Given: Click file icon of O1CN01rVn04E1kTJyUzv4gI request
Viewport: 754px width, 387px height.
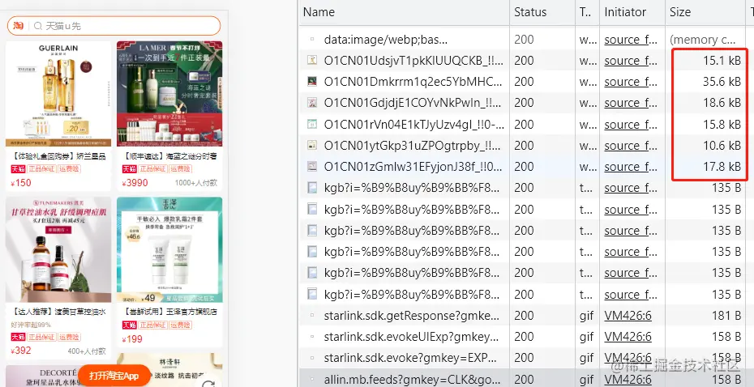Looking at the screenshot, I should point(312,124).
